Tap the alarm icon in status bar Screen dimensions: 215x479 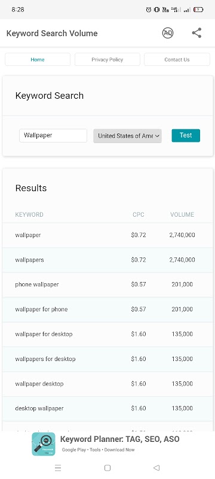click(149, 10)
